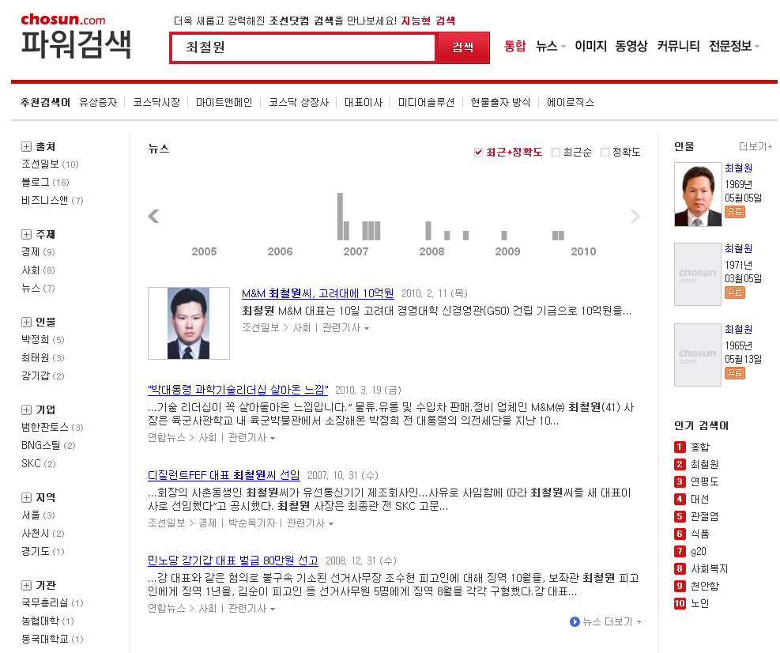The image size is (780, 653).
Task: Filter by source 조선일보 (10)
Action: [x=50, y=164]
